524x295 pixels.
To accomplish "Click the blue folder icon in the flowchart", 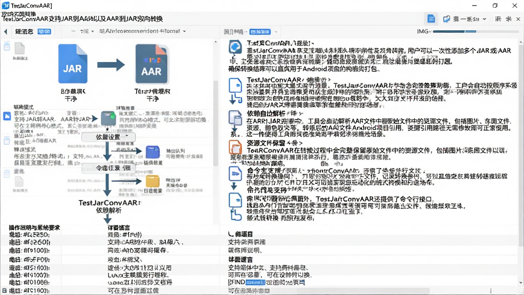I will 152,152.
